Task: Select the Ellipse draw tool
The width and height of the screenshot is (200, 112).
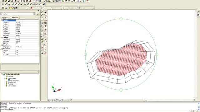Action: [x=42, y=37]
